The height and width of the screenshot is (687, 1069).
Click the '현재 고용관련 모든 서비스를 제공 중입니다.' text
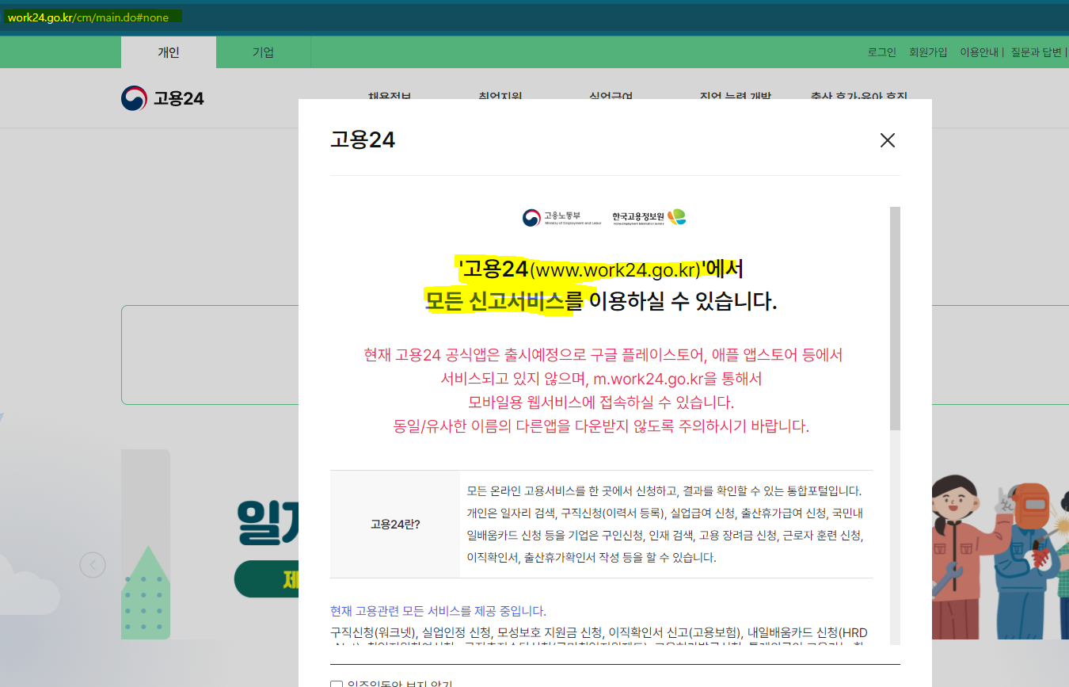click(438, 611)
